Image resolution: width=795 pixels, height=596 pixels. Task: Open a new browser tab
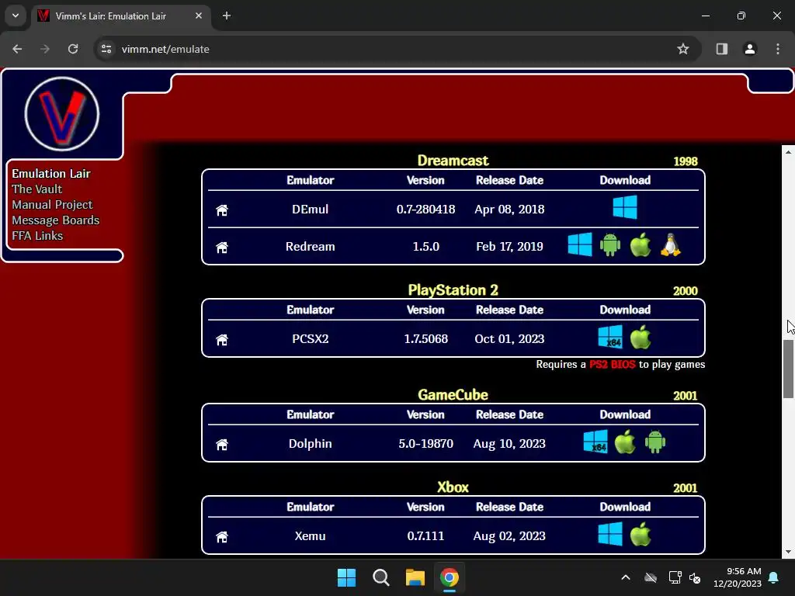coord(227,16)
